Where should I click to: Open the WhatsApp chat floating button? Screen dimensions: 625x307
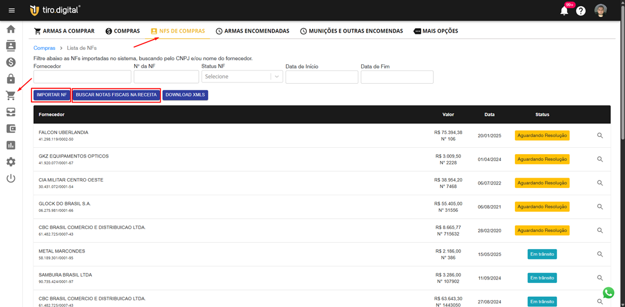pyautogui.click(x=608, y=293)
